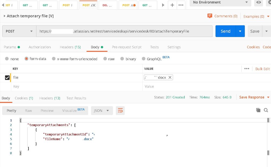Toggle the wrap lines icon in response
This screenshot has width=271, height=167.
tap(120, 110)
